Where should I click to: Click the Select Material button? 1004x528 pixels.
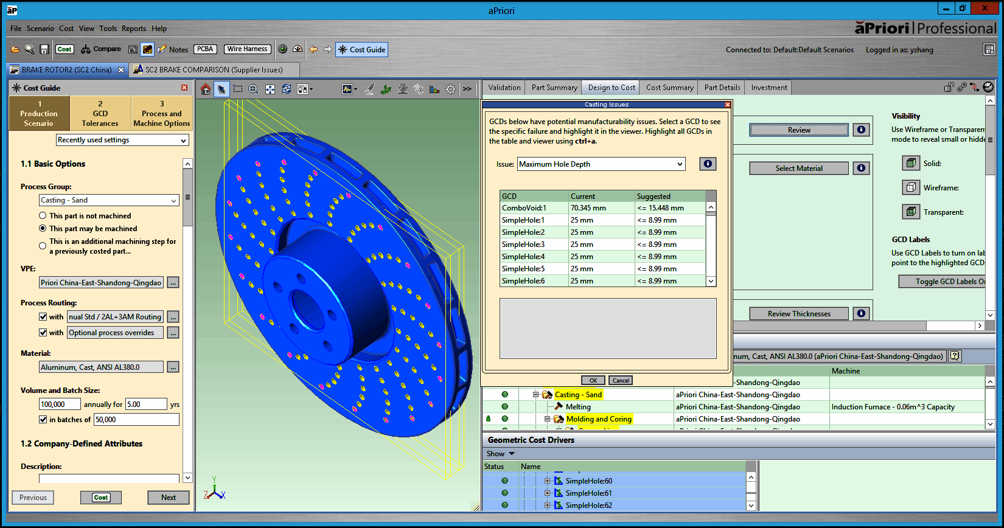point(798,168)
